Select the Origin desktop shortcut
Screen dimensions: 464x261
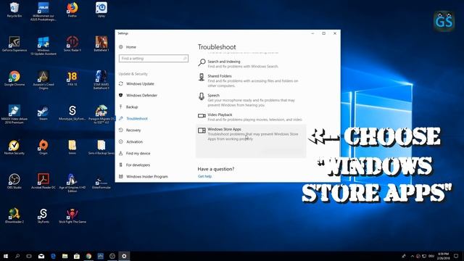[43, 146]
